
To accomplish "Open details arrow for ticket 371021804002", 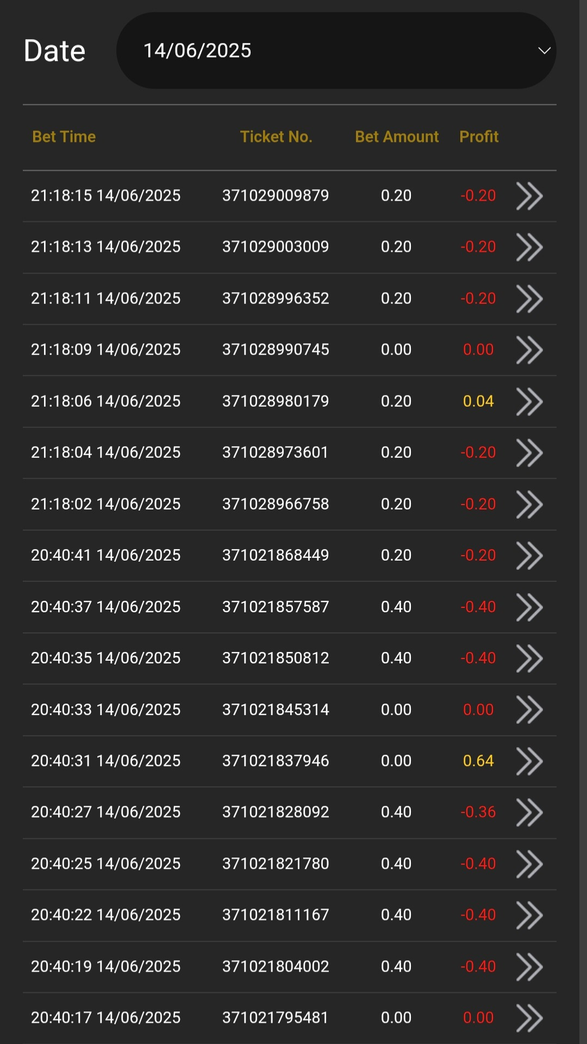I will point(529,966).
